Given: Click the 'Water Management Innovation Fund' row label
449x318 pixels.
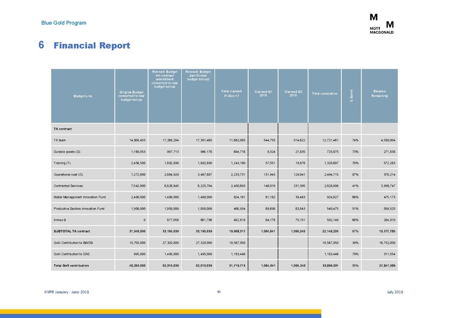Looking at the screenshot, I should coord(80,197).
